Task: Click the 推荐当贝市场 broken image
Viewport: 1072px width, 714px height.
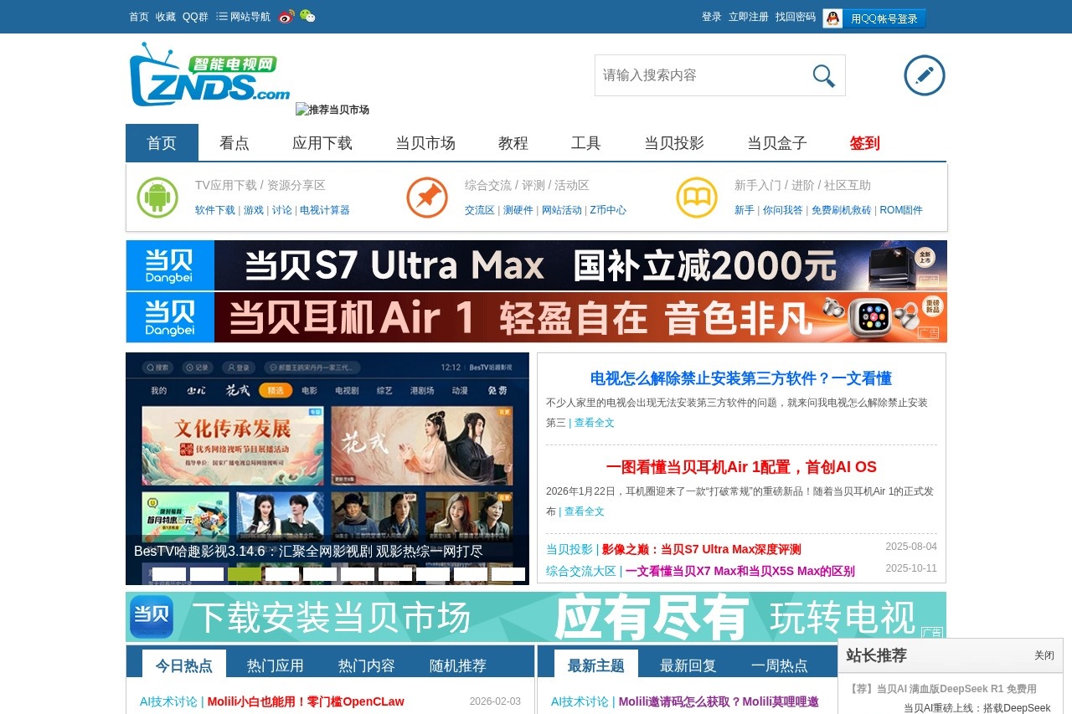Action: point(332,110)
